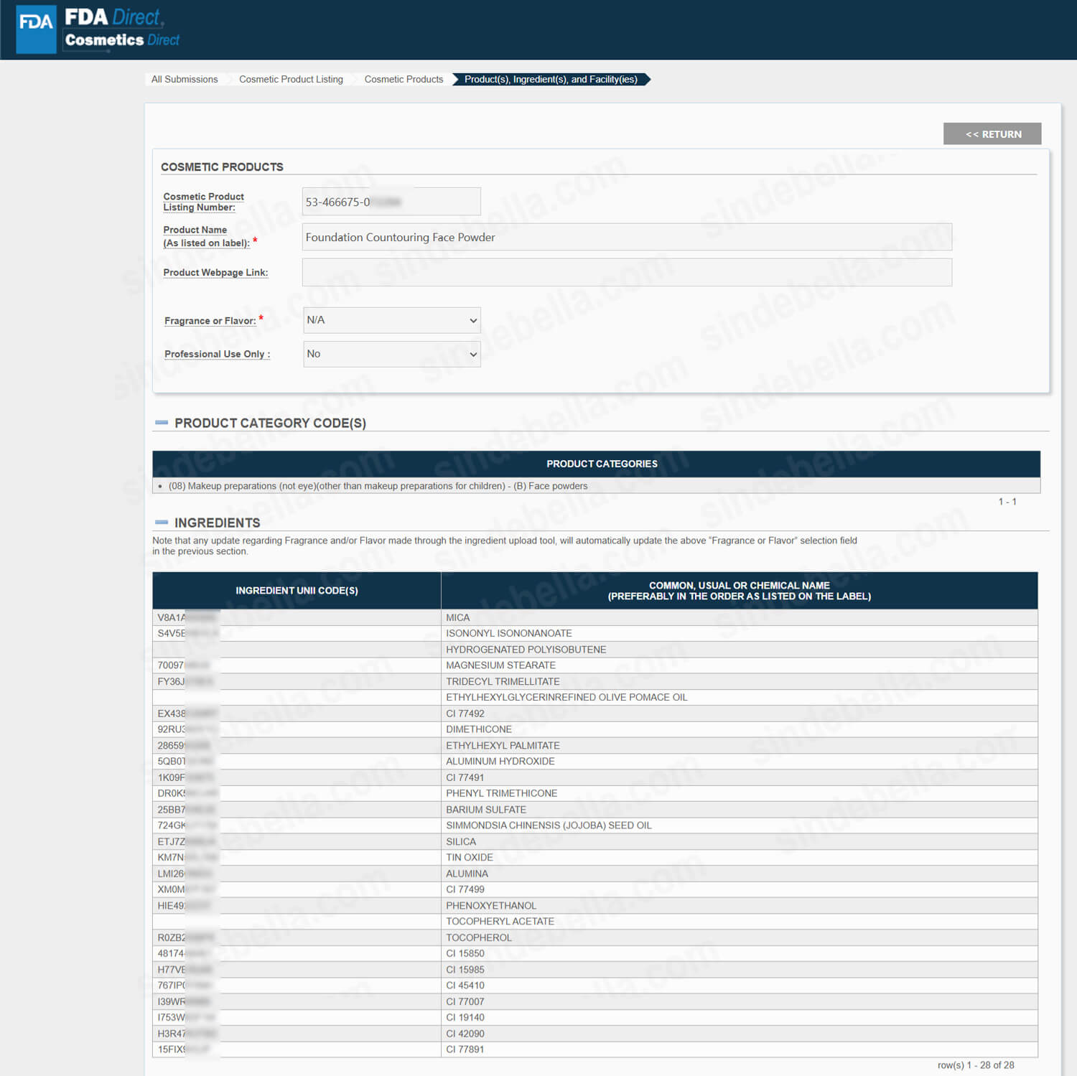The height and width of the screenshot is (1076, 1077).
Task: Select the Cosmetic Products breadcrumb
Action: click(x=404, y=80)
